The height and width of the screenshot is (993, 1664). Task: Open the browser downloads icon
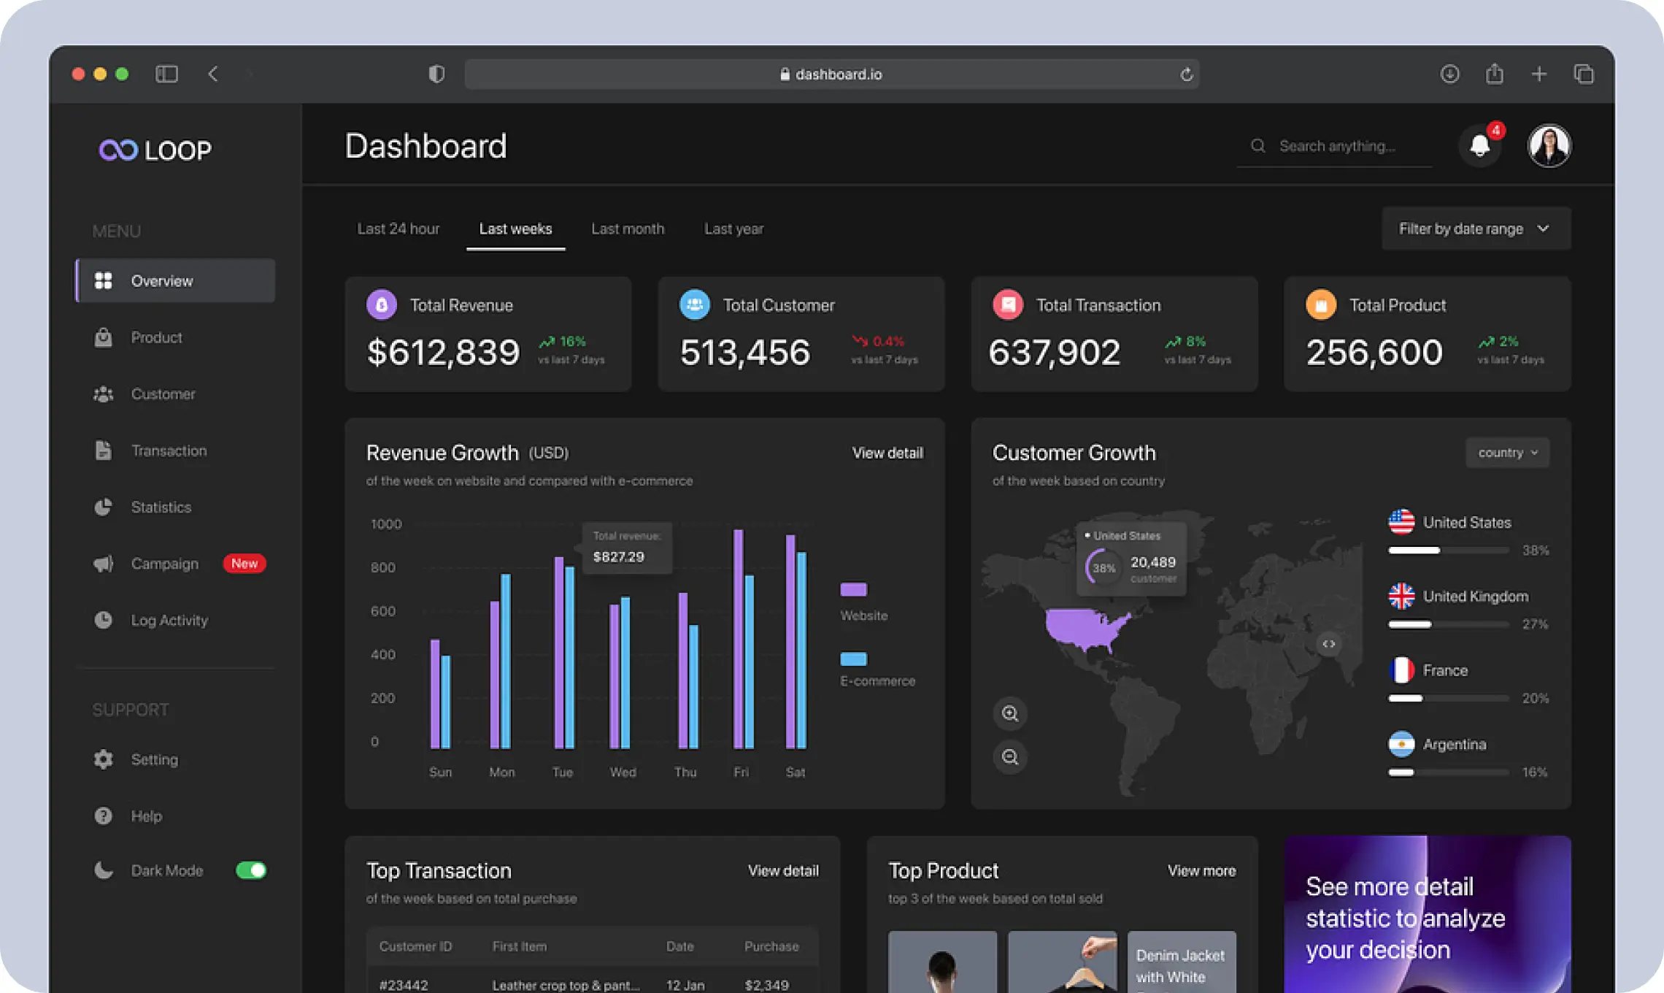[x=1449, y=74]
